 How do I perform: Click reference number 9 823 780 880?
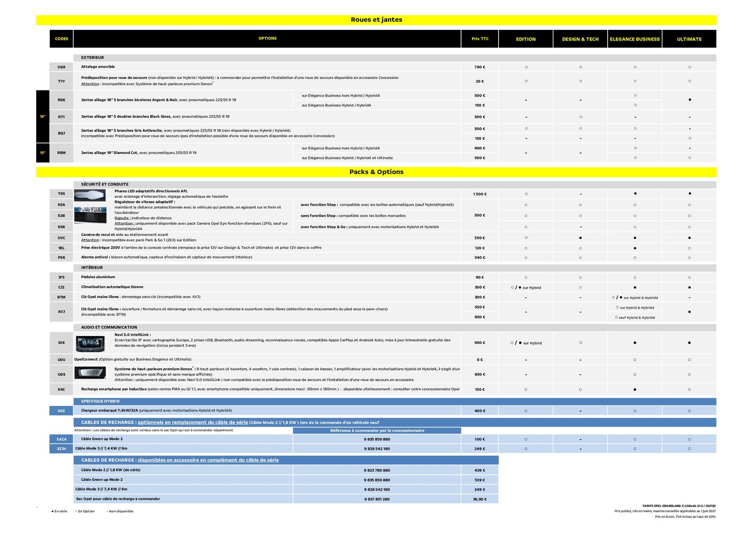(x=377, y=470)
